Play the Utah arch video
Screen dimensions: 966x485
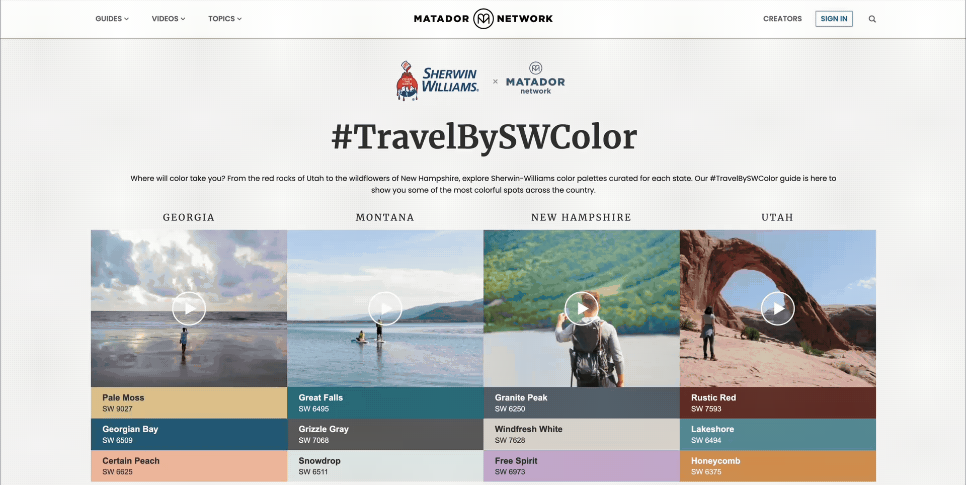click(777, 308)
